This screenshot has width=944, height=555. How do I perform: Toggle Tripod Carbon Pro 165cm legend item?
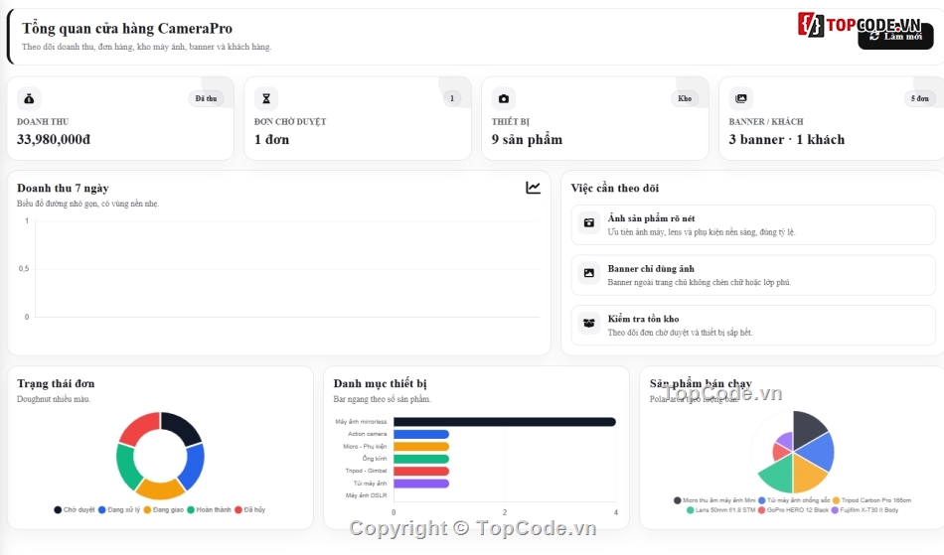871,500
